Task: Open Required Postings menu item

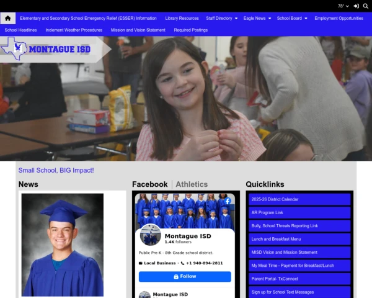Action: pos(191,30)
